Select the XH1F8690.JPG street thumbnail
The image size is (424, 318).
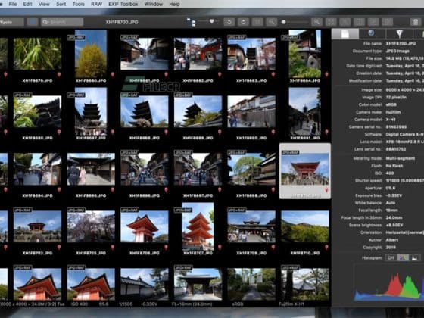click(x=251, y=111)
